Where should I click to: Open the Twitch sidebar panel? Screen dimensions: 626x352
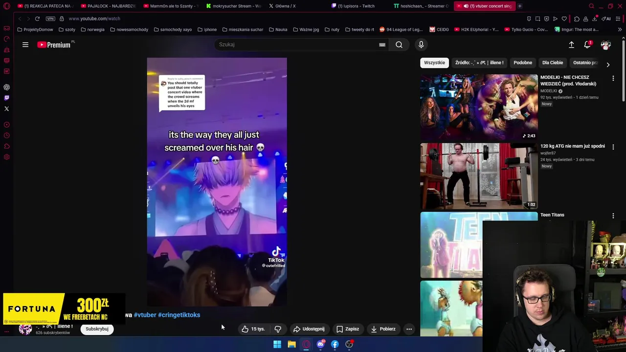[7, 98]
